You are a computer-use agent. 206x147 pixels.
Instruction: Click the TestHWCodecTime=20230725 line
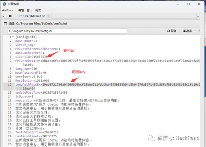pos(37,132)
